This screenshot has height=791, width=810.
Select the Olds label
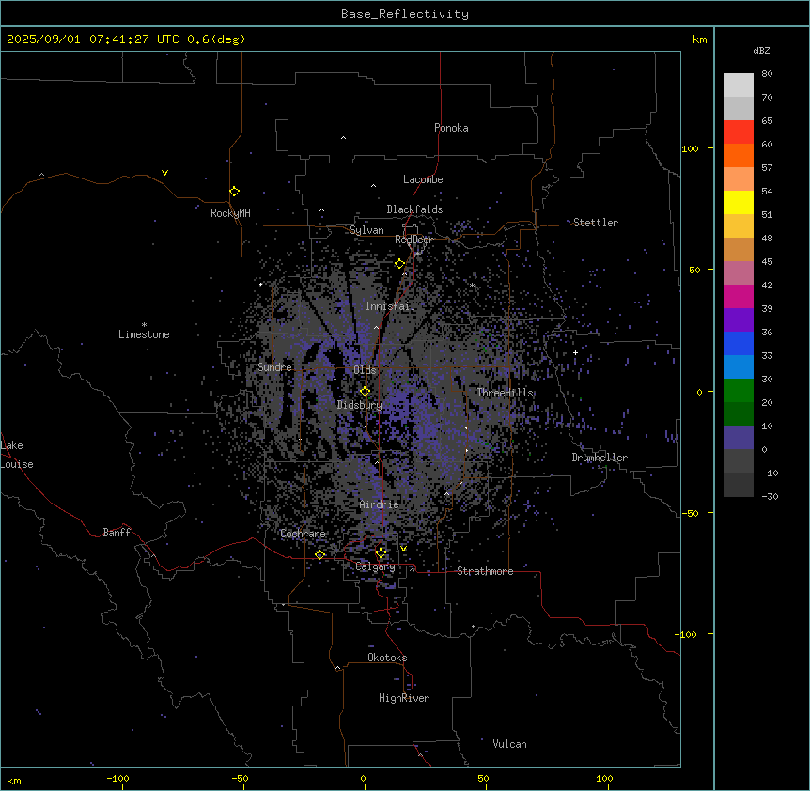pos(365,370)
